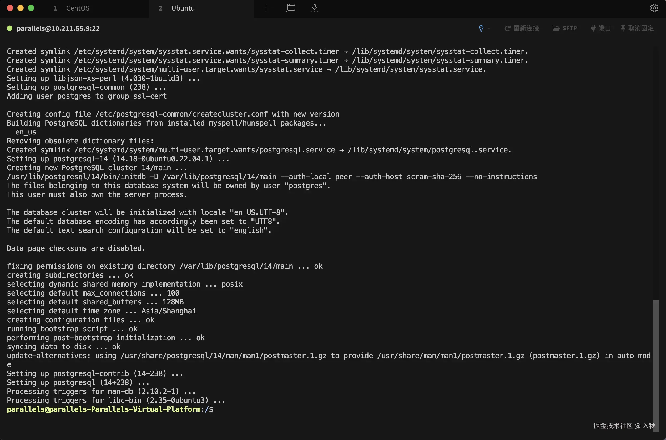Click the blue lightbulb hint icon
This screenshot has width=666, height=440.
point(481,28)
